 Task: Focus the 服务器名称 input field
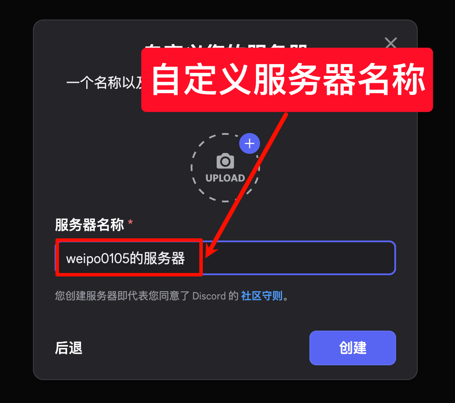225,258
